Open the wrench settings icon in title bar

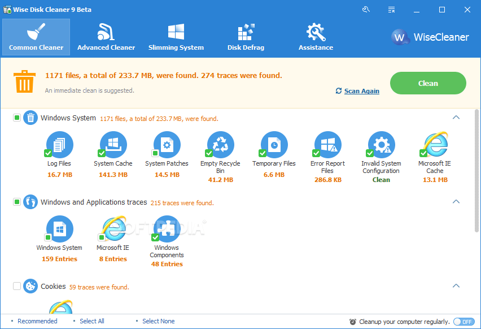366,10
